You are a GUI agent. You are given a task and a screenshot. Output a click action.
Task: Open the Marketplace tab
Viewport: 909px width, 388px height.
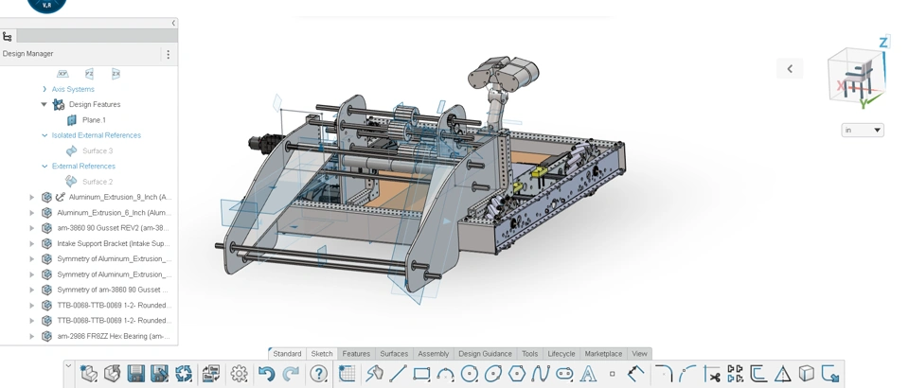click(x=603, y=353)
